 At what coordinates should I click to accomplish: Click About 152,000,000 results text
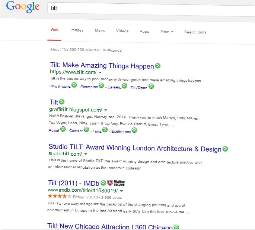[86, 50]
